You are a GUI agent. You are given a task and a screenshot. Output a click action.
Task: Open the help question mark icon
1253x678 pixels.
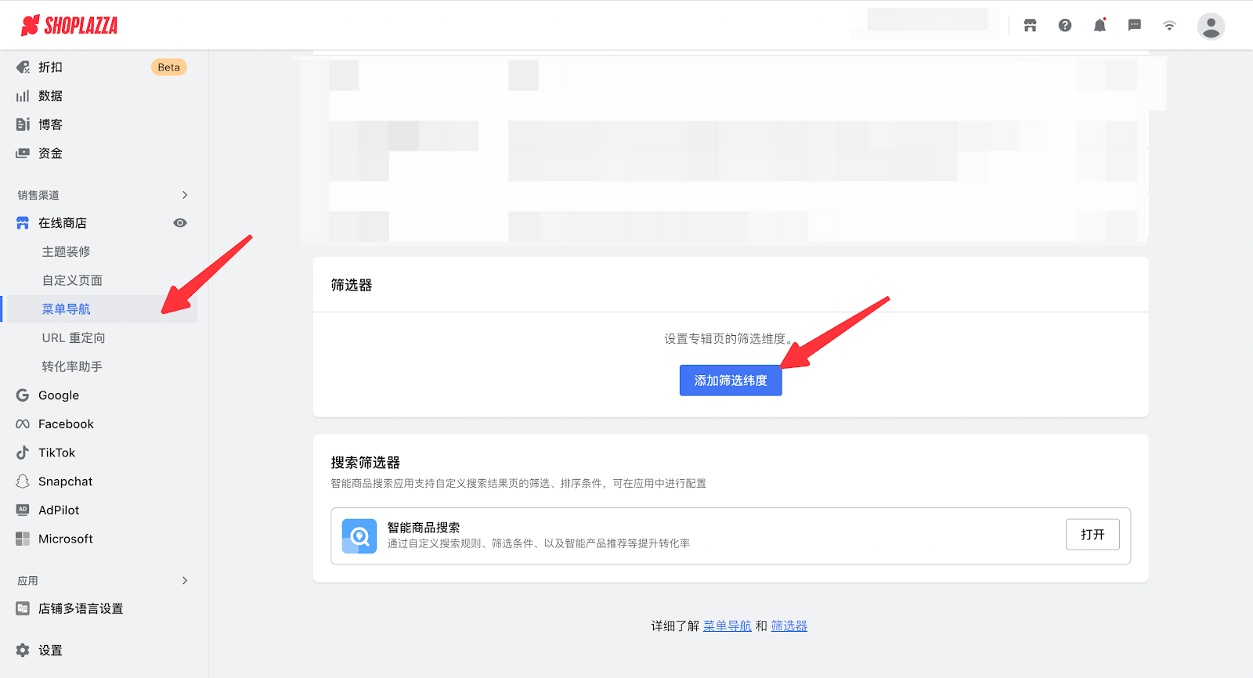pyautogui.click(x=1065, y=26)
